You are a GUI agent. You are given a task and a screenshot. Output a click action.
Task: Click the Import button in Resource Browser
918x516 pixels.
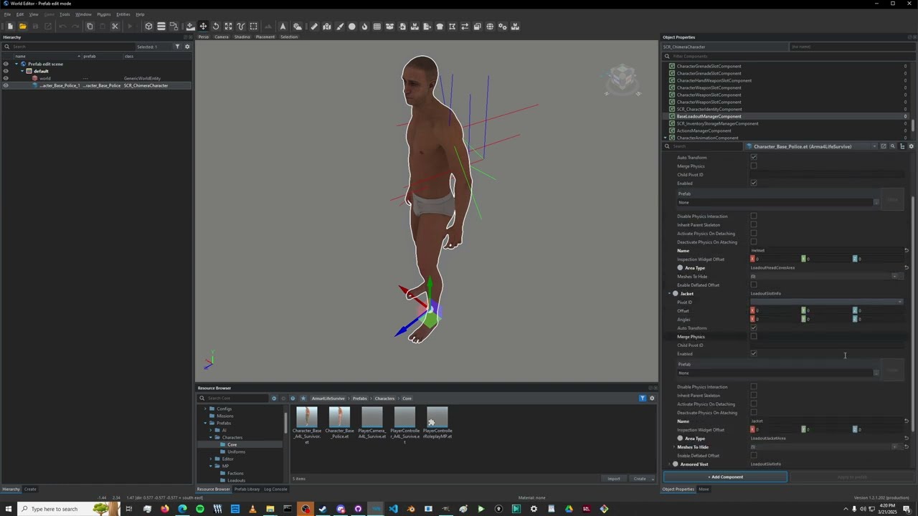click(614, 478)
